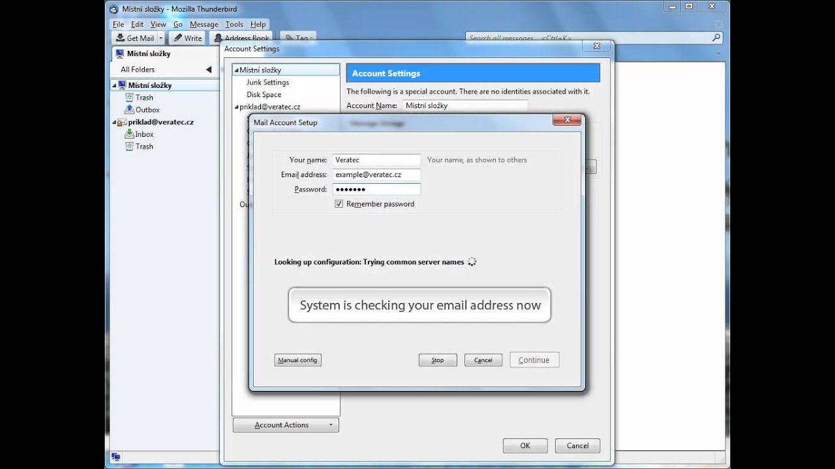The image size is (835, 469).
Task: Click the Místní složky header computer icon
Action: 119,53
